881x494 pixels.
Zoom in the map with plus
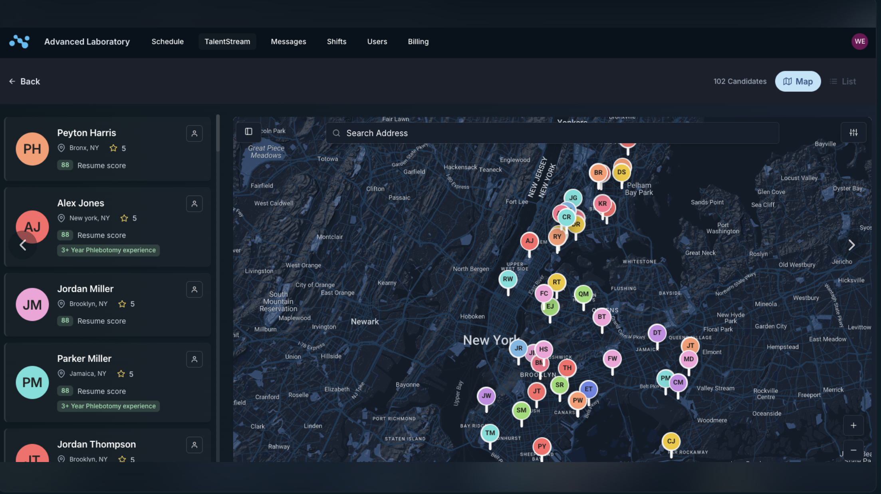click(x=853, y=426)
